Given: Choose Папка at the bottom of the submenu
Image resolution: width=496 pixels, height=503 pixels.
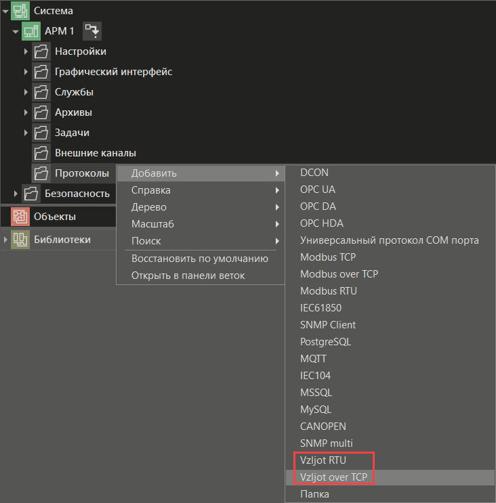Looking at the screenshot, I should point(314,494).
